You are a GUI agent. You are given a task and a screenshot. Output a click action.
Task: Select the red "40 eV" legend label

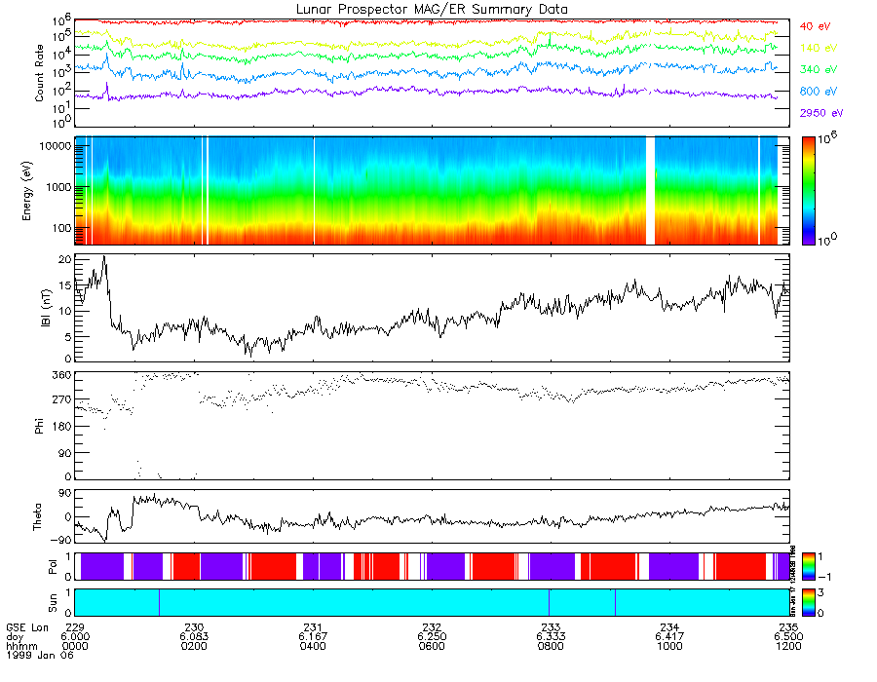815,26
